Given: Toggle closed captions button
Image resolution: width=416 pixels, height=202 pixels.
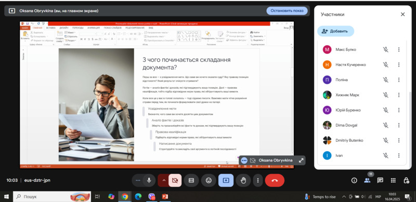Looking at the screenshot, I should point(191,181).
